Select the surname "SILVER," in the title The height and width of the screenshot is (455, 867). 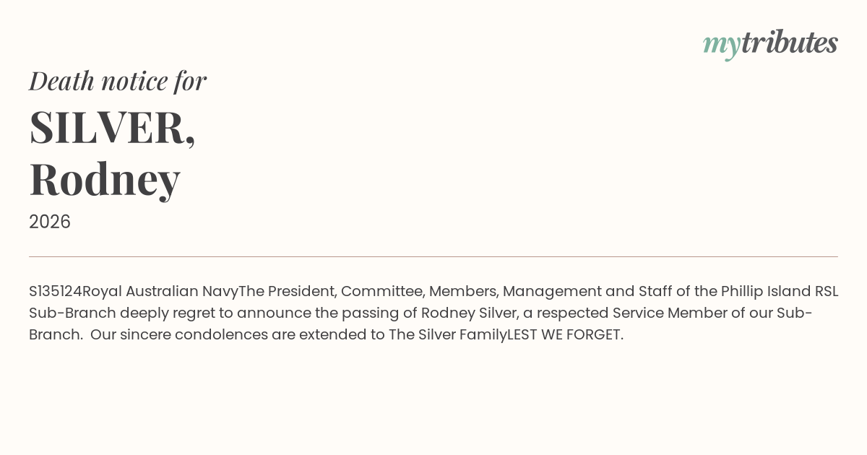click(x=112, y=127)
